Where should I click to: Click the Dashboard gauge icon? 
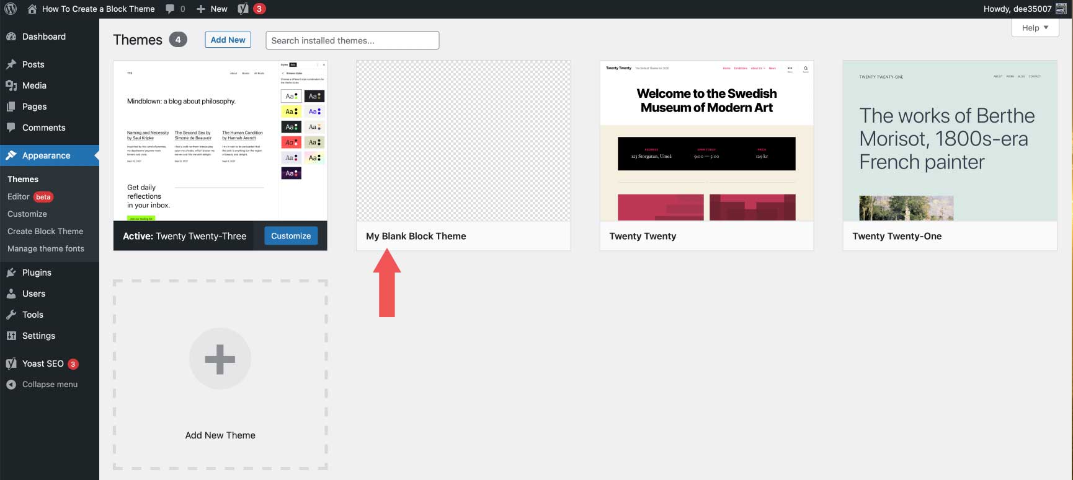[x=11, y=37]
